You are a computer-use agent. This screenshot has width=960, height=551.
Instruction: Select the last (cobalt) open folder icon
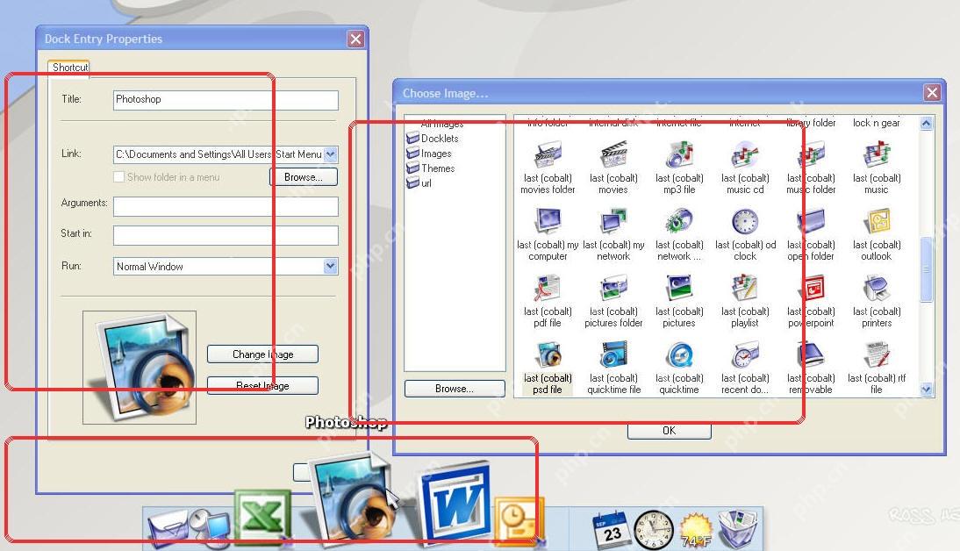(811, 222)
